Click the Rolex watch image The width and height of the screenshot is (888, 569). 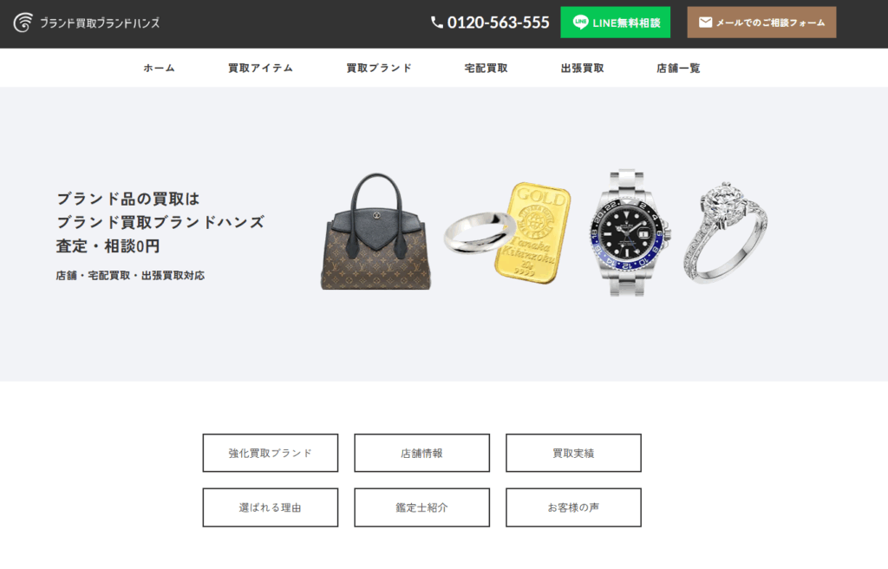tap(630, 232)
